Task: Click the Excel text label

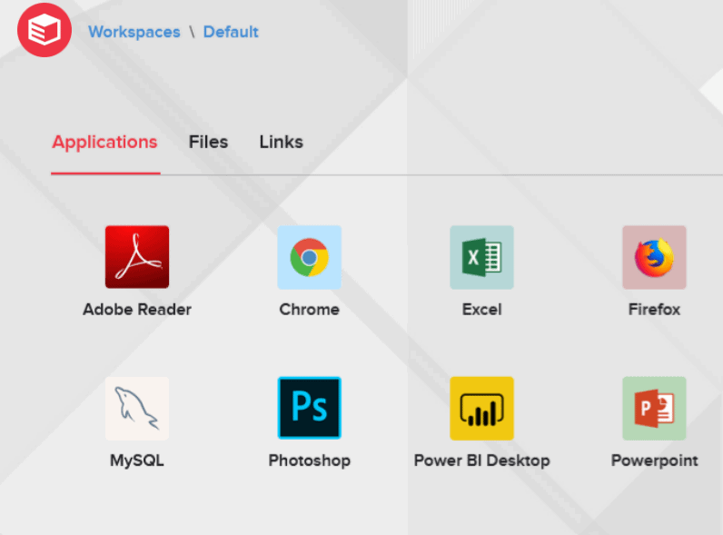Action: pyautogui.click(x=481, y=310)
